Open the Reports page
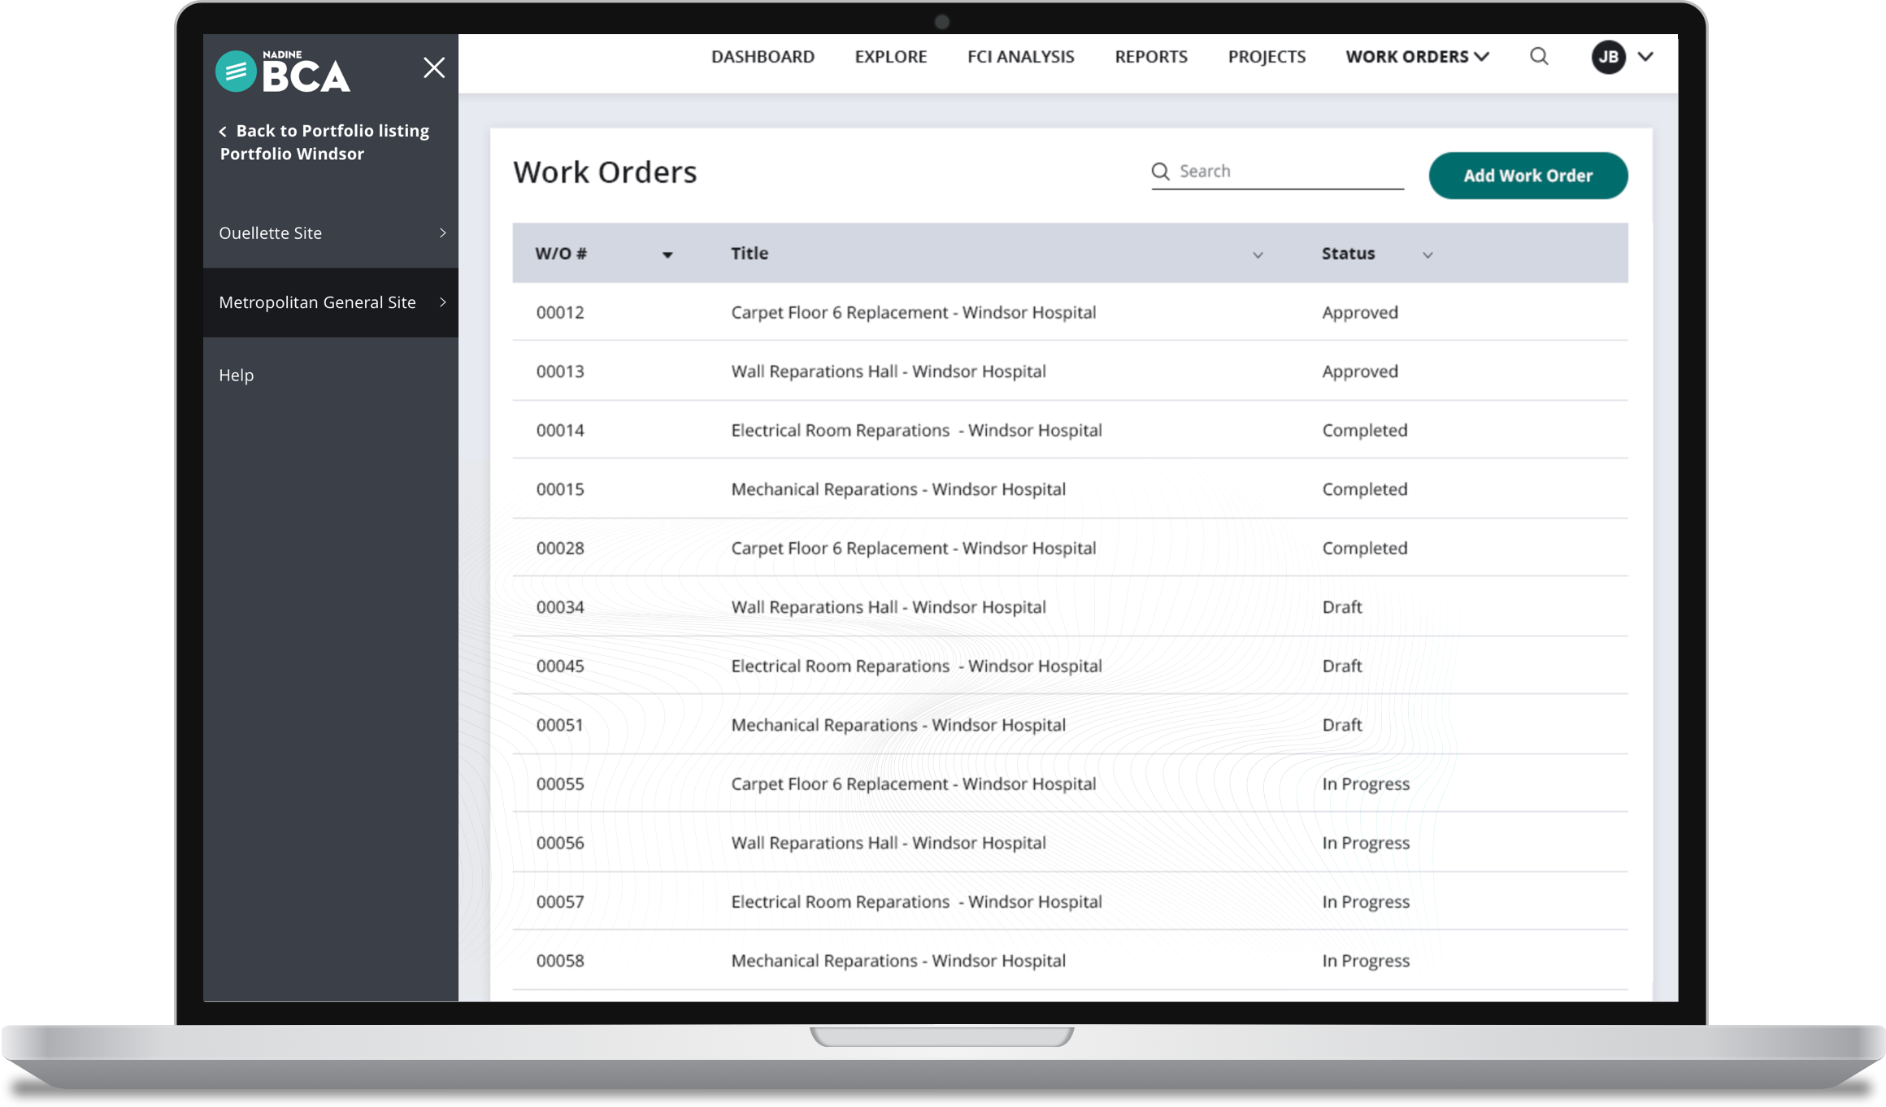This screenshot has width=1886, height=1107. coord(1150,57)
